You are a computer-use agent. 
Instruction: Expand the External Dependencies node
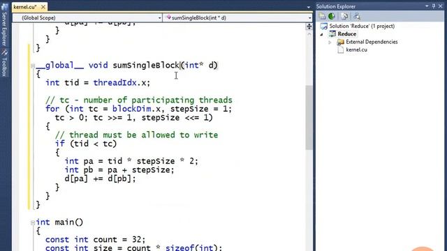pos(330,43)
